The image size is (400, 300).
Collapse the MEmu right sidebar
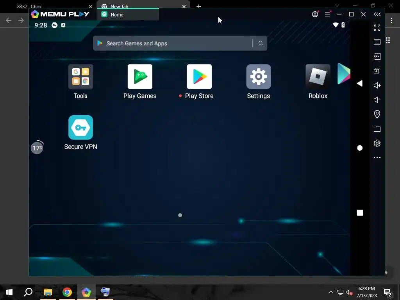point(377,14)
